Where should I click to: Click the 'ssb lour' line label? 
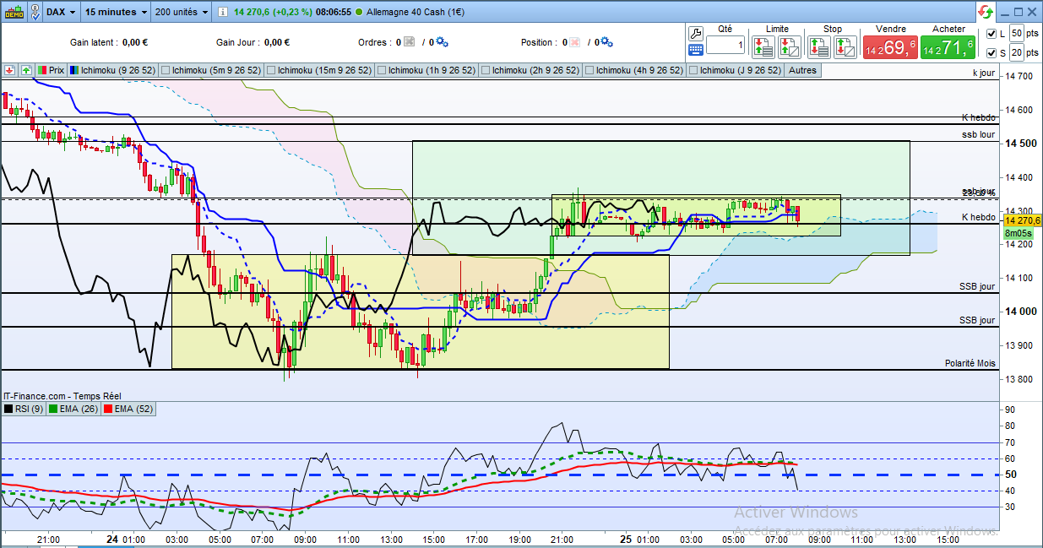click(x=979, y=134)
